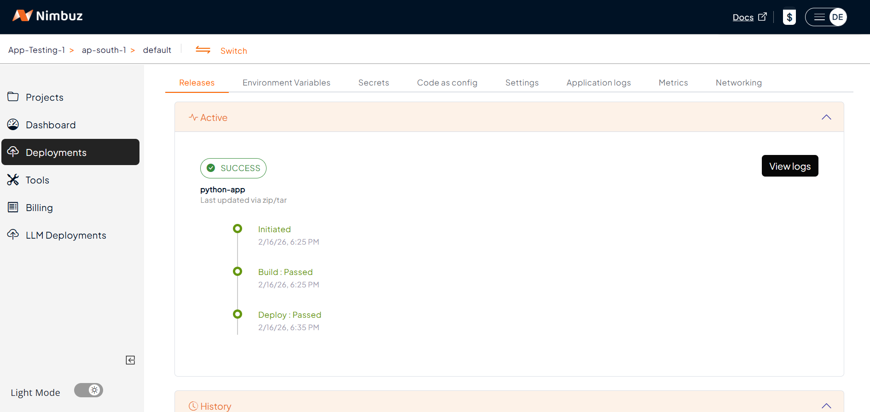This screenshot has height=412, width=870.
Task: Switch to the Environment Variables tab
Action: point(286,83)
